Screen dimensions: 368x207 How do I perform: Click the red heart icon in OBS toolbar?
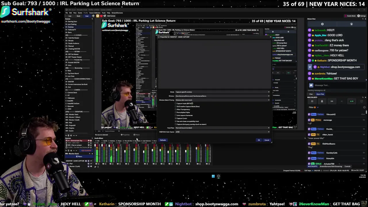tap(101, 16)
